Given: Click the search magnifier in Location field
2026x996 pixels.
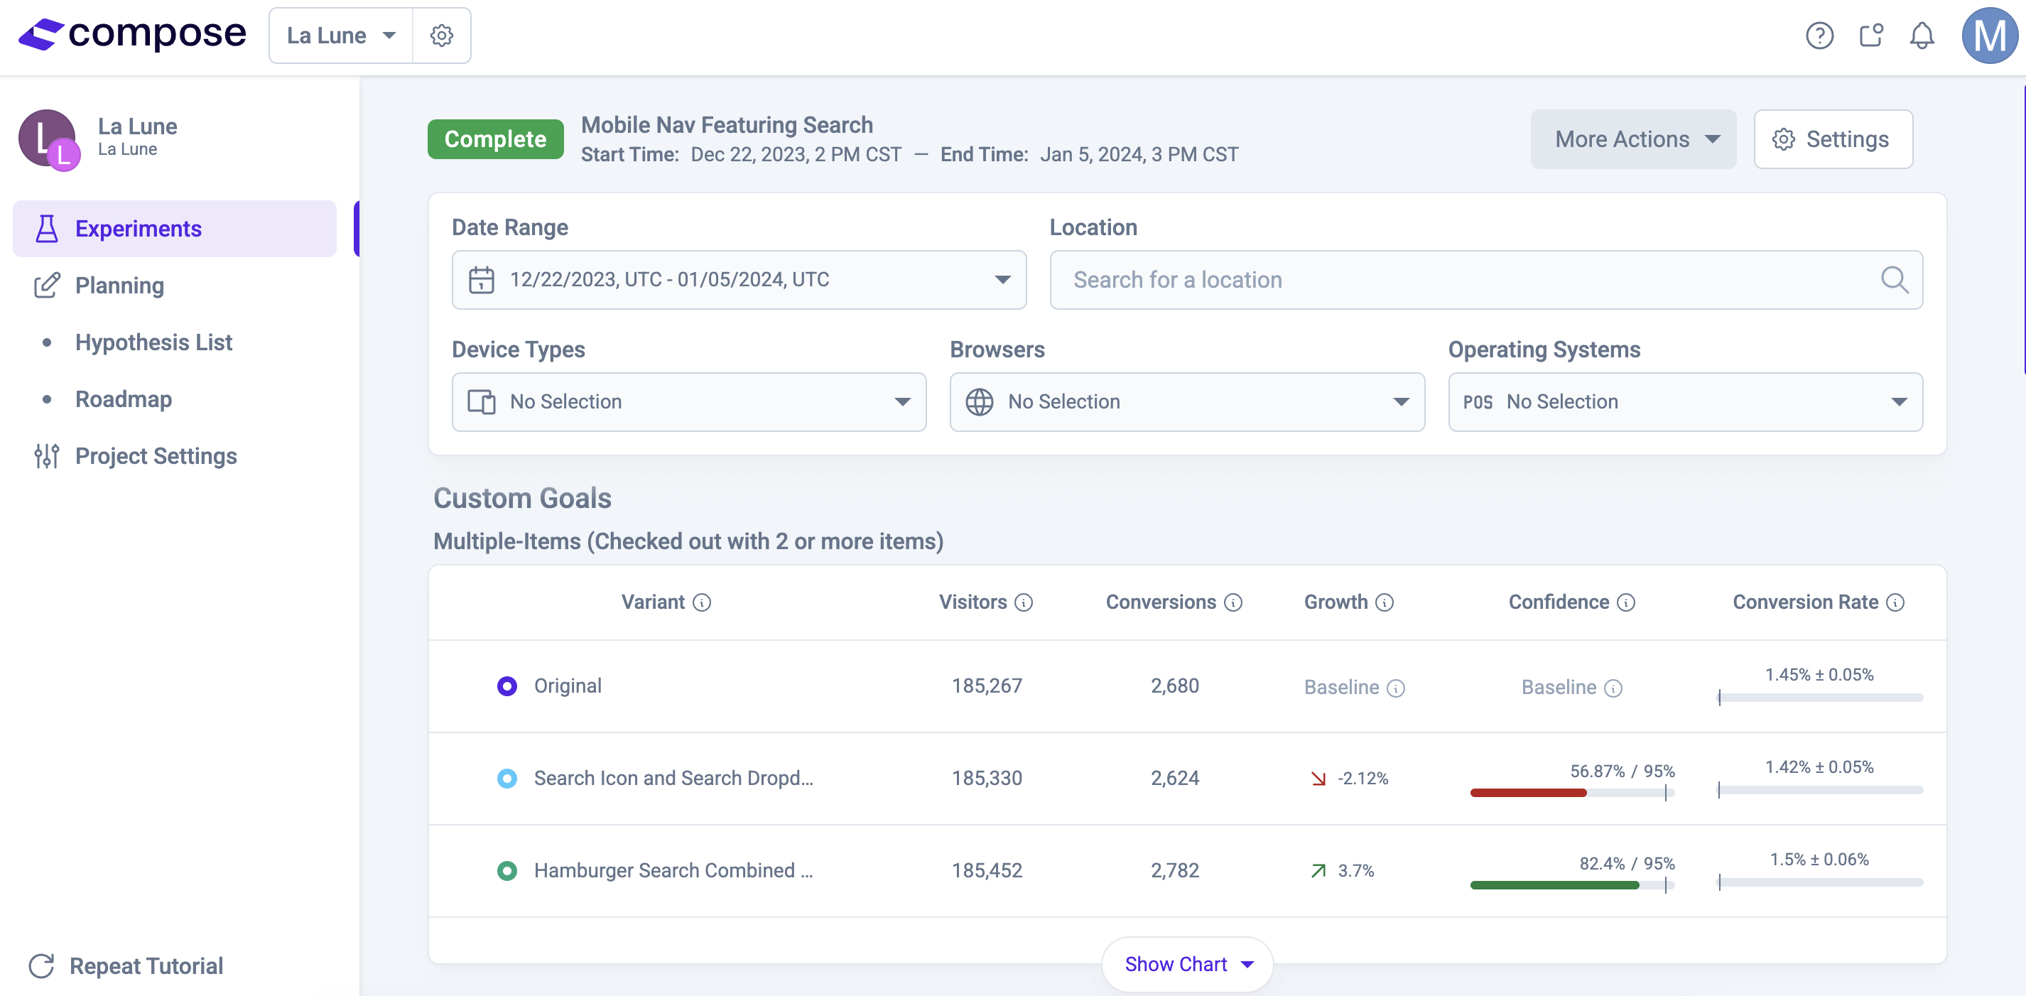Looking at the screenshot, I should pos(1894,279).
